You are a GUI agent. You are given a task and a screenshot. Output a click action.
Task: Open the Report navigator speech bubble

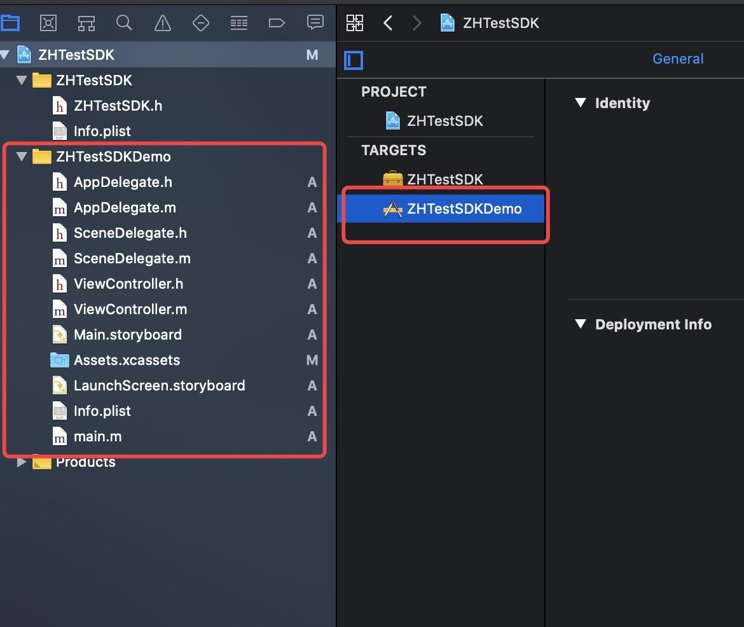(x=315, y=22)
